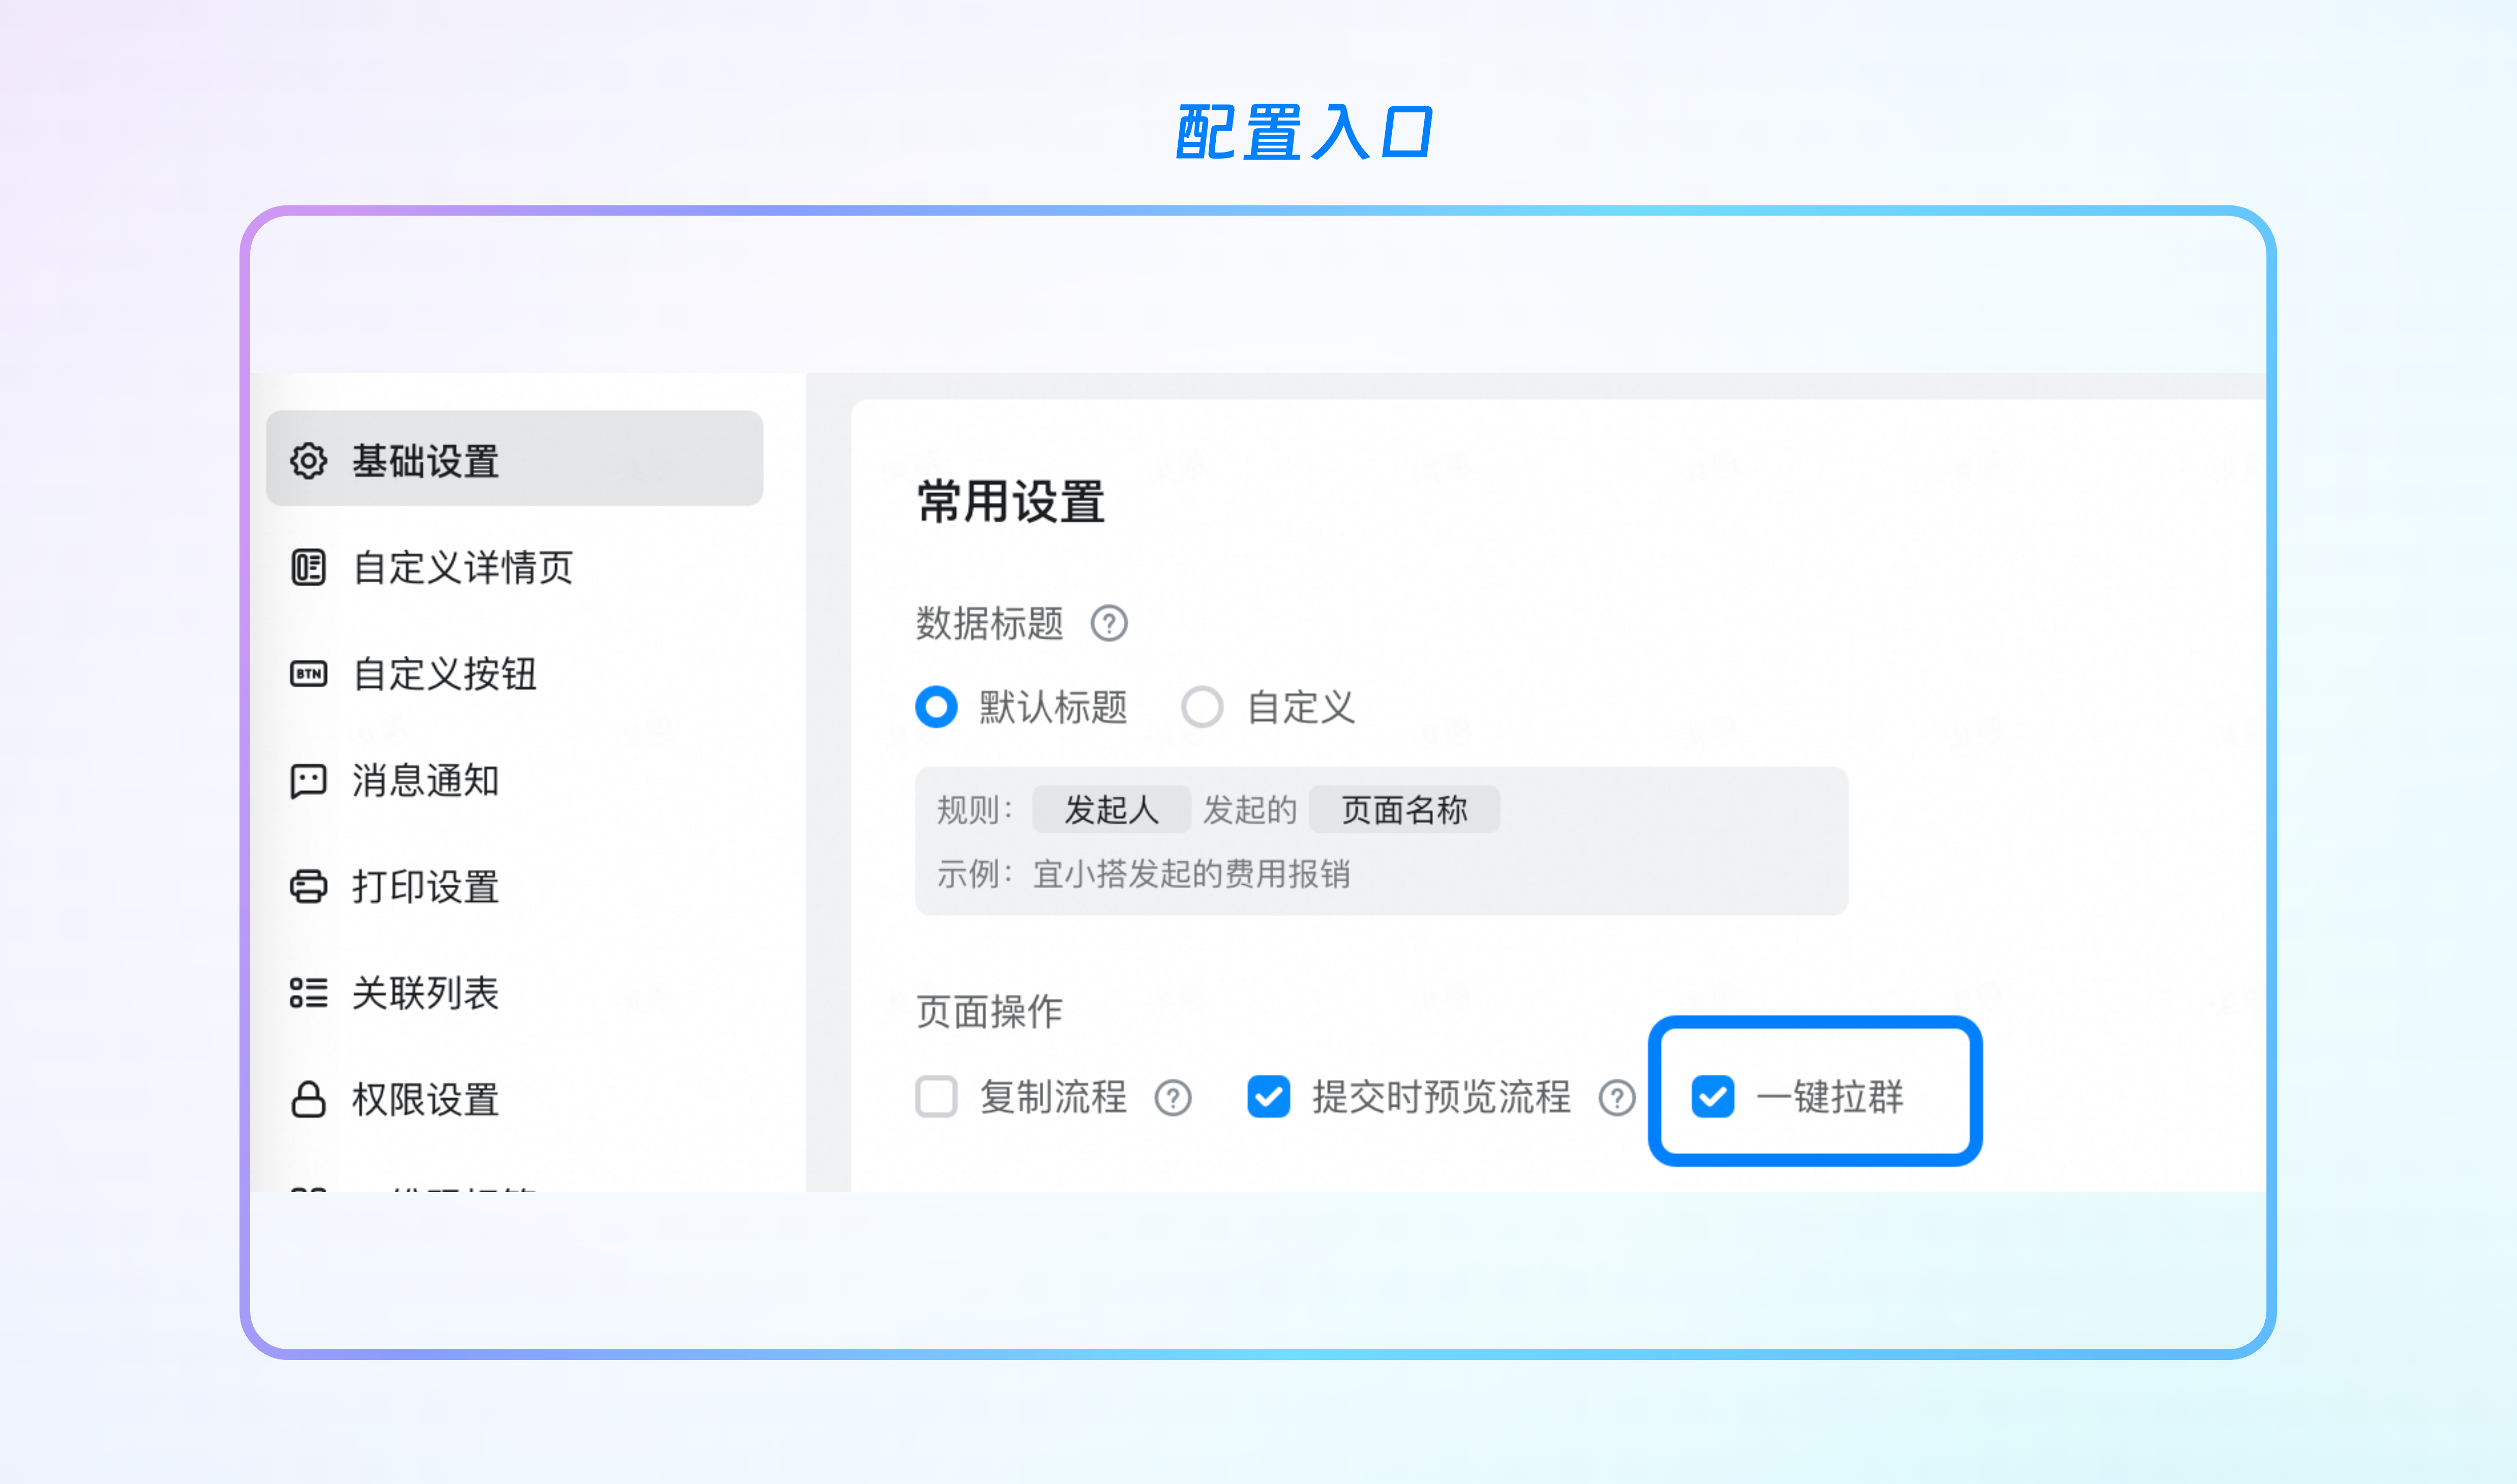Screen dimensions: 2517x1484
Task: Open the 消息通知 menu item
Action: click(x=515, y=781)
